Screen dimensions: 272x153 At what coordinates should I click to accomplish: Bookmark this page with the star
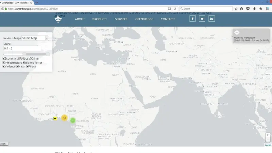pyautogui.click(x=236, y=9)
